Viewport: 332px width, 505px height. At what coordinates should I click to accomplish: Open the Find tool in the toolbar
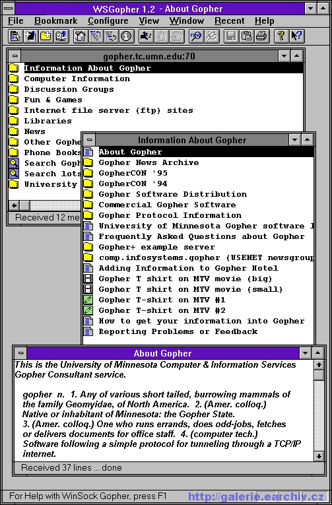tap(196, 36)
